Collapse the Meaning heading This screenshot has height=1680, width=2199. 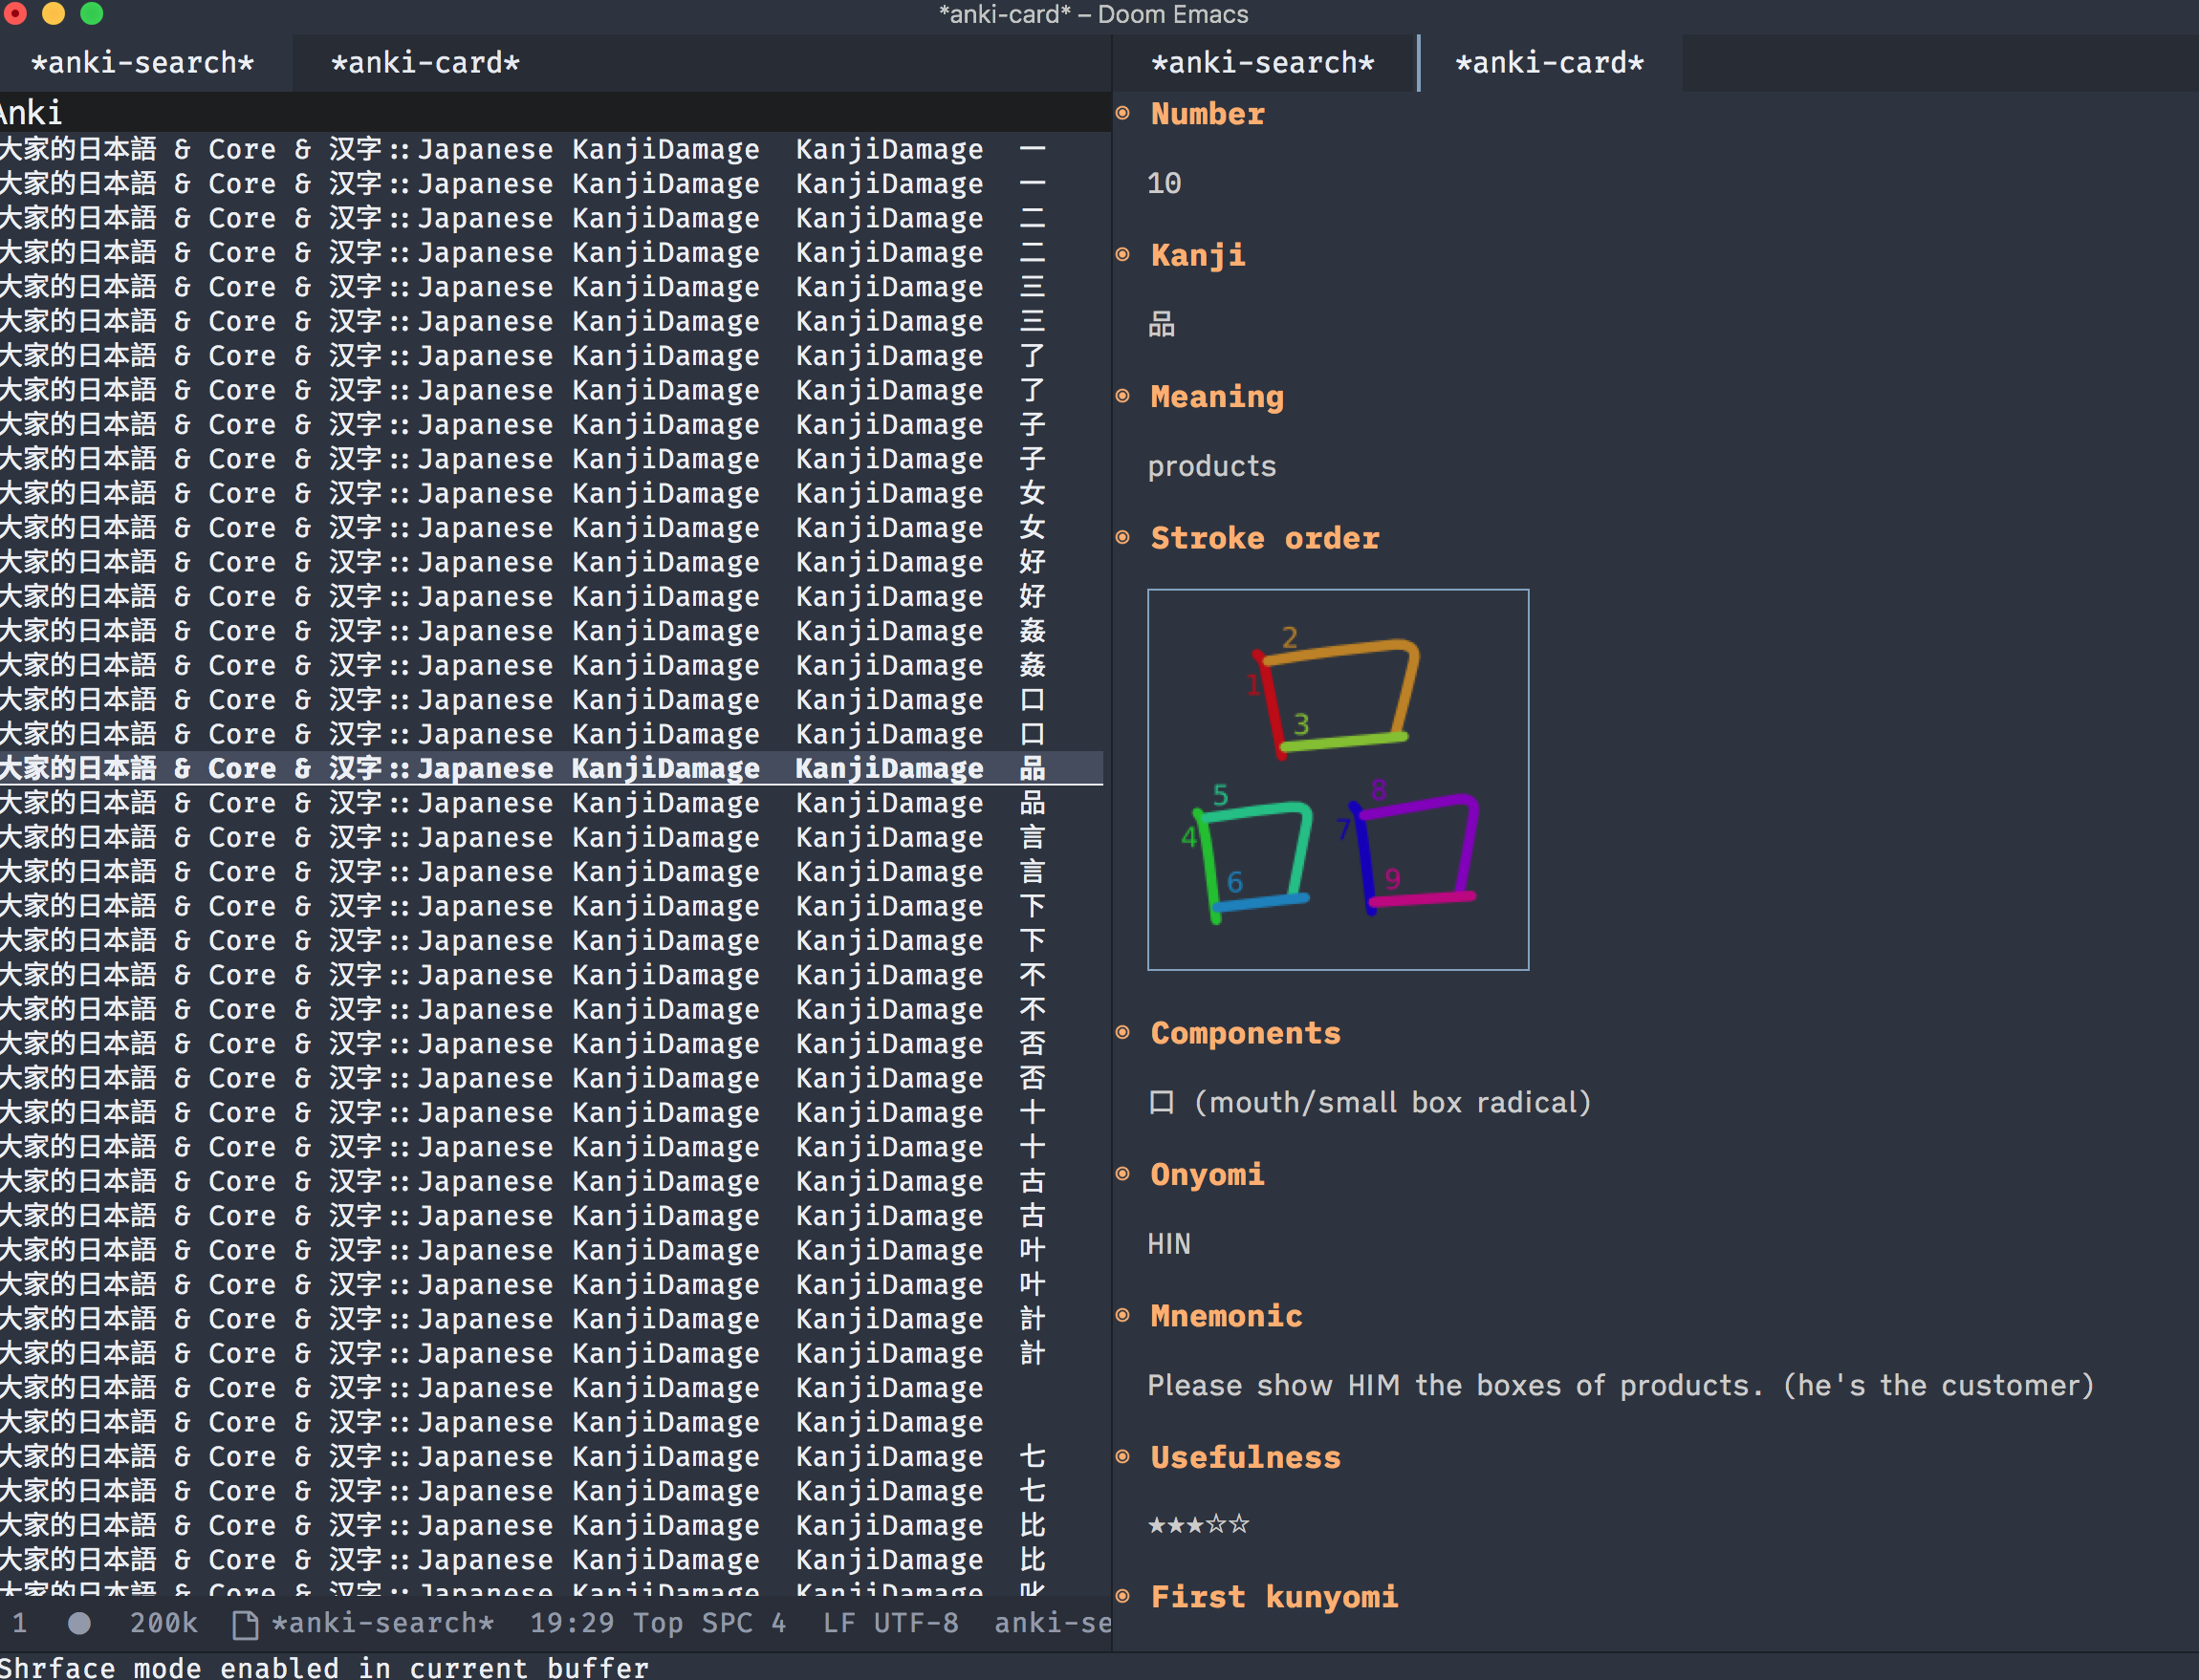click(1216, 397)
